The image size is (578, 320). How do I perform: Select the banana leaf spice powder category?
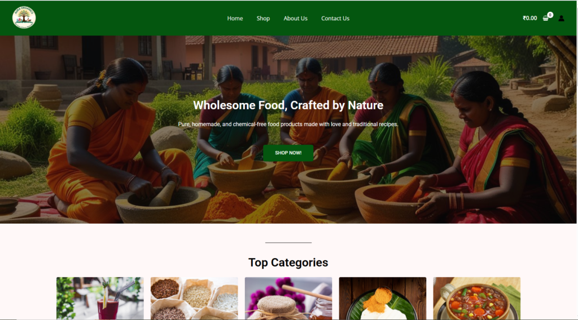click(x=383, y=298)
